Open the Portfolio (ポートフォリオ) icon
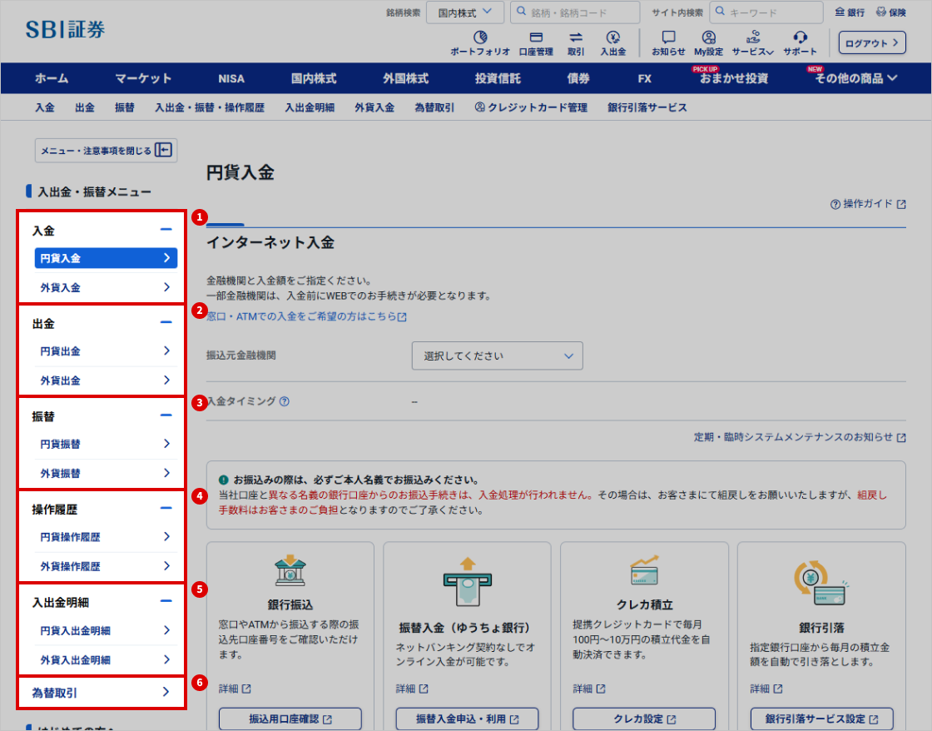The image size is (932, 731). (480, 37)
